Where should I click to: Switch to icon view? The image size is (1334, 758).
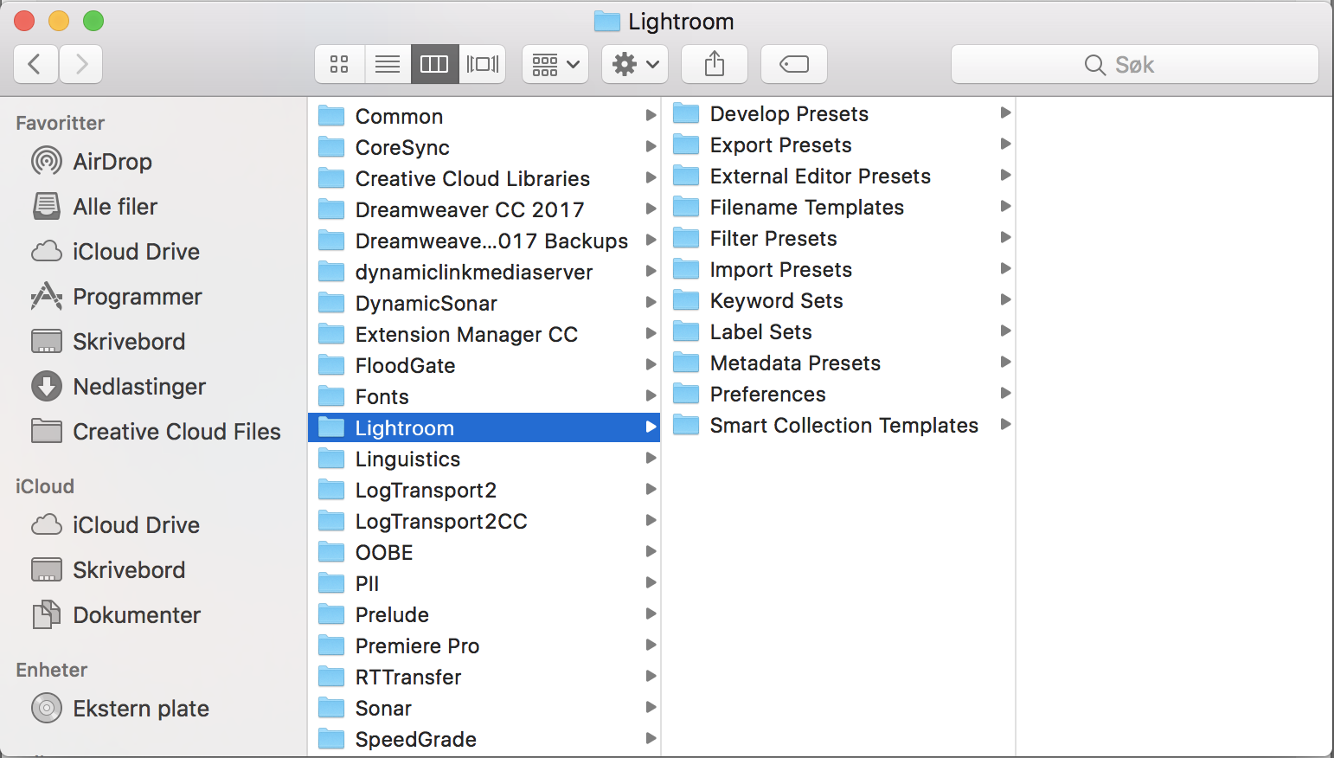(x=339, y=64)
